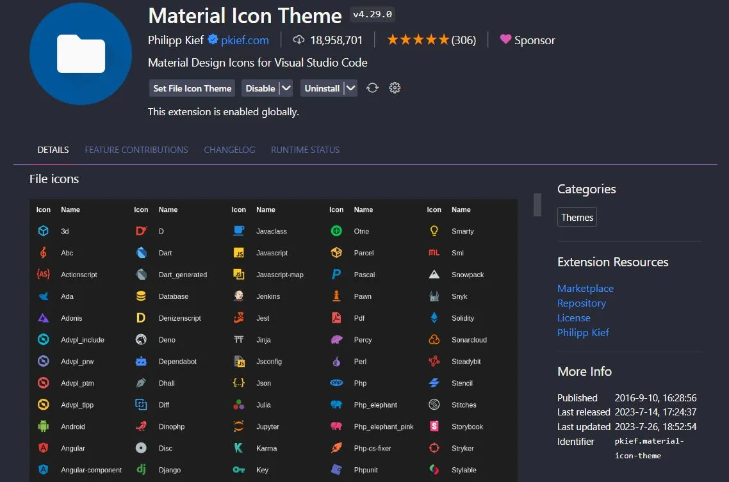The height and width of the screenshot is (482, 729).
Task: Click the verified publisher badge beside Philipp Kief
Action: click(x=213, y=40)
